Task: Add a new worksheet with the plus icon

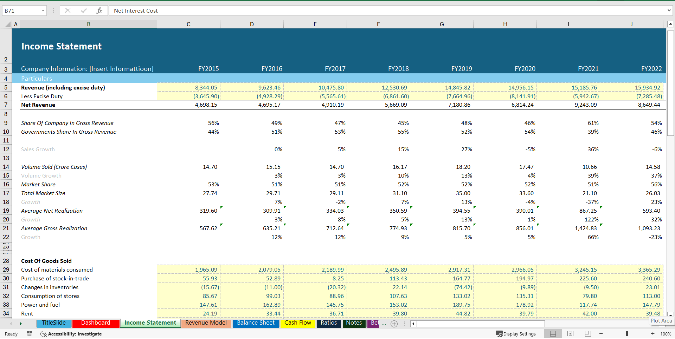Action: pyautogui.click(x=394, y=324)
